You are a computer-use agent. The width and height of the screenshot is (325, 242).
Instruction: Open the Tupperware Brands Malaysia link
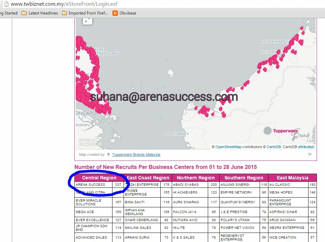pos(136,154)
